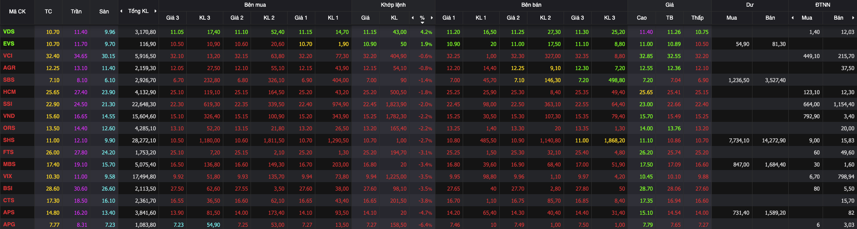Click the ĐTNN group header
The height and width of the screenshot is (229, 857).
coord(823,5)
